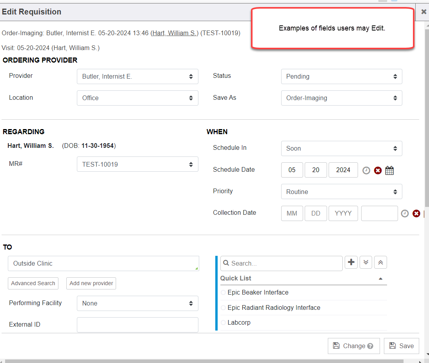
Task: Open the Status dropdown showing Pending
Action: [341, 77]
